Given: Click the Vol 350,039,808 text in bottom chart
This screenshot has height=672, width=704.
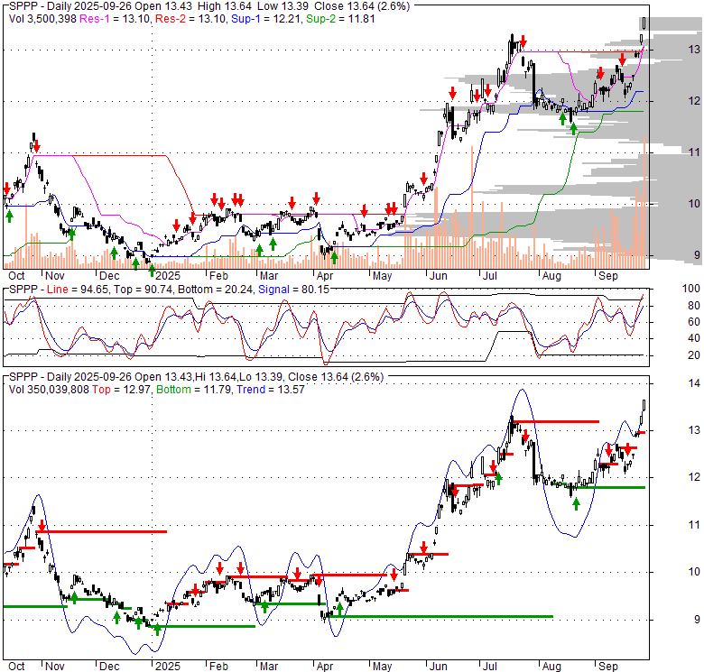Looking at the screenshot, I should tap(49, 390).
